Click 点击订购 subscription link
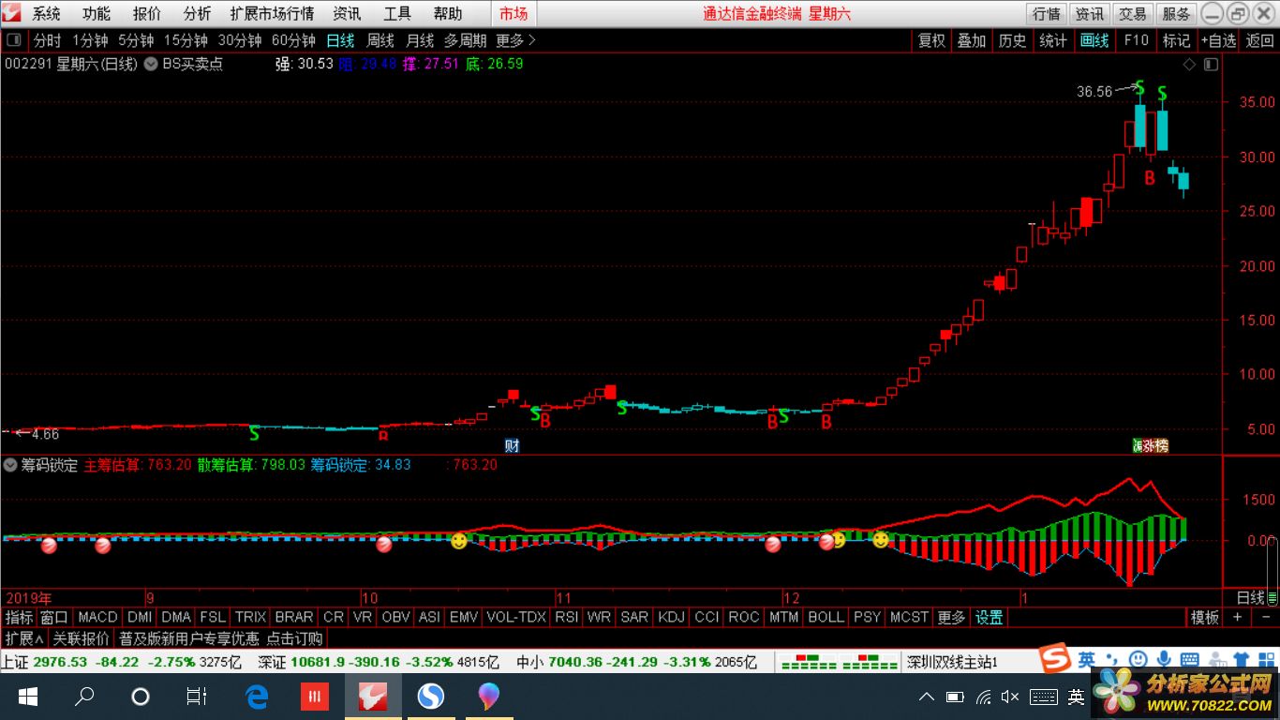Screen dimensions: 1280x720 coord(294,638)
